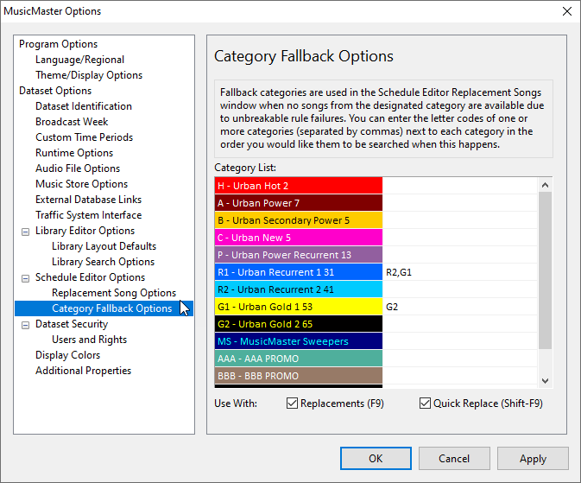Go to Audio File Options

[78, 168]
